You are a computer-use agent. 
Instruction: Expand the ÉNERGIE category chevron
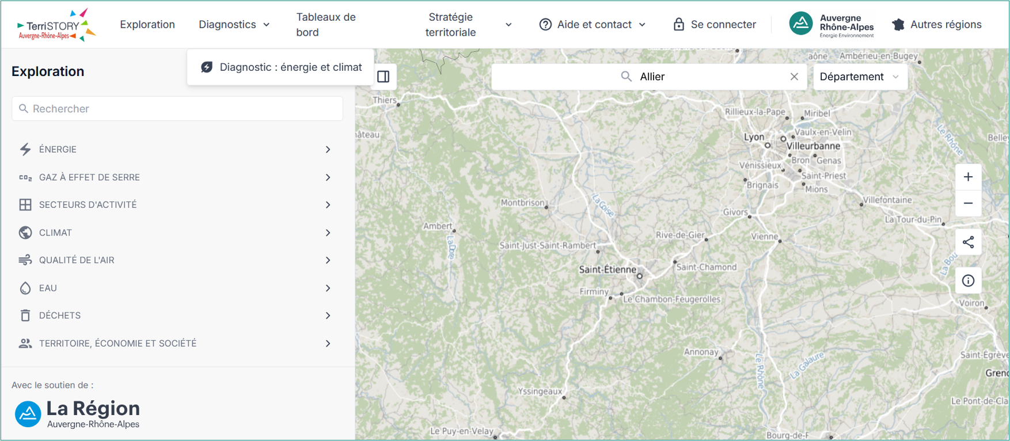[328, 150]
